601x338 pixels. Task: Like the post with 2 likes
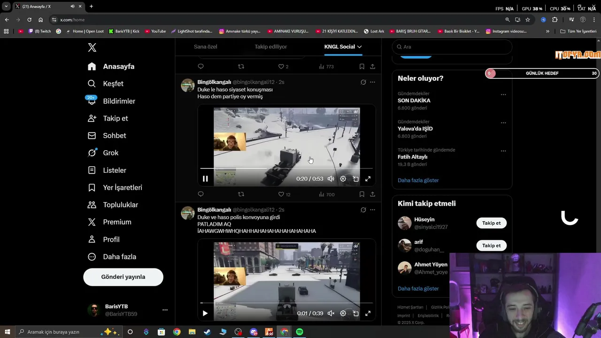click(x=283, y=67)
